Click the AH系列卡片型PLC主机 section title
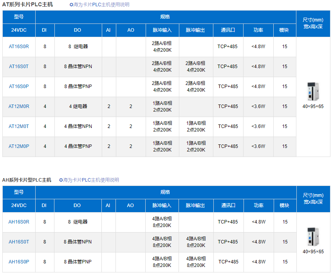This screenshot has width=332, height=274. 27,180
